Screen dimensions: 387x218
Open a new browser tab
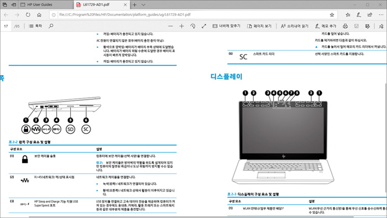pos(134,4)
